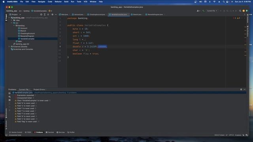253x142 pixels.
Task: Open the Notifications side tool window
Action: 247,31
